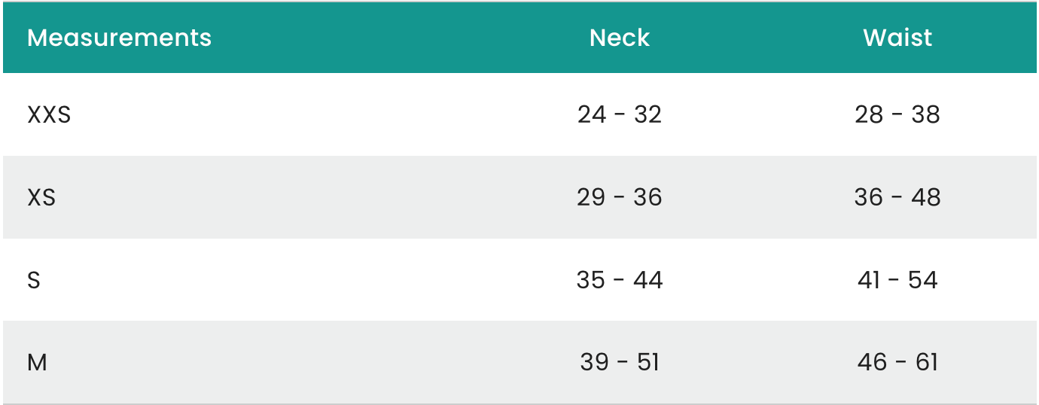Click the number 54 in S waist cell
This screenshot has width=1039, height=405.
click(923, 280)
